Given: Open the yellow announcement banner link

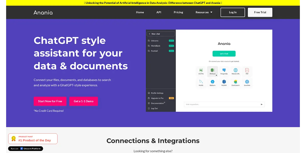Looking at the screenshot, I should point(153,3).
